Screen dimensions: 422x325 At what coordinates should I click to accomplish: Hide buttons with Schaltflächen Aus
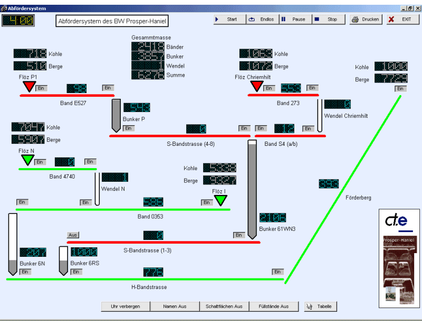tap(224, 307)
